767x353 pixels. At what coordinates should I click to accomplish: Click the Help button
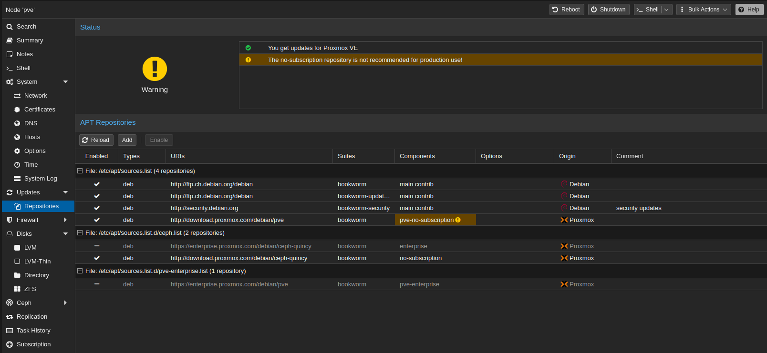(x=749, y=10)
